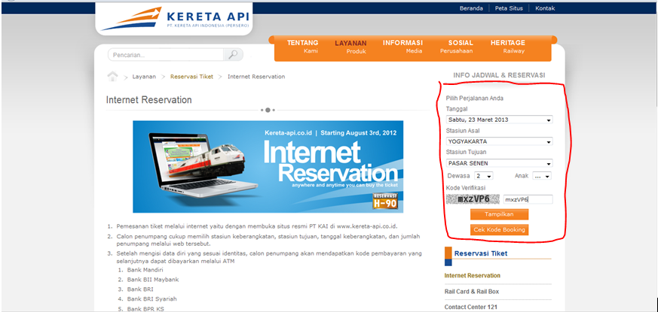Open the Peta Situs link
This screenshot has height=312, width=658.
(x=509, y=8)
